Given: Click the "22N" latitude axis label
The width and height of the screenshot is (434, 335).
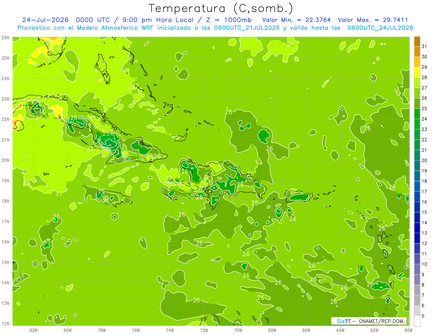Looking at the screenshot, I should [x=5, y=119].
